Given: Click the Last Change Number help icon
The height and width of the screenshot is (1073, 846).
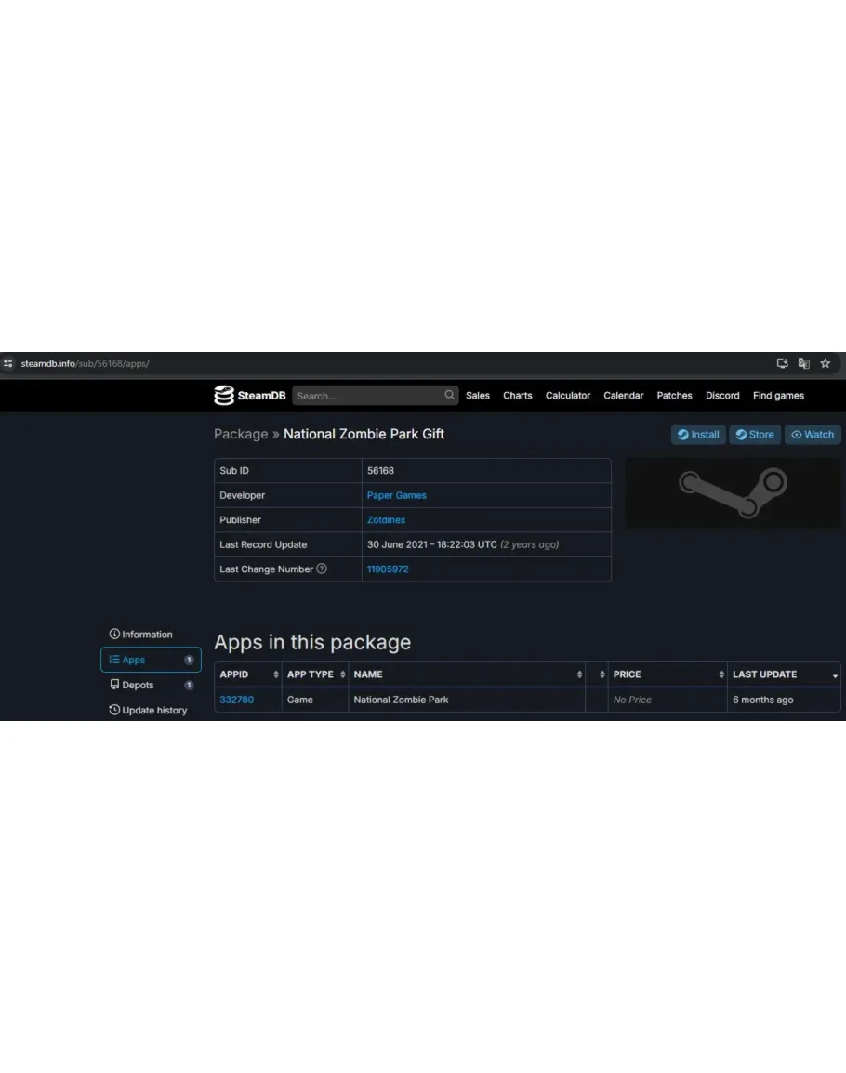Looking at the screenshot, I should (322, 569).
